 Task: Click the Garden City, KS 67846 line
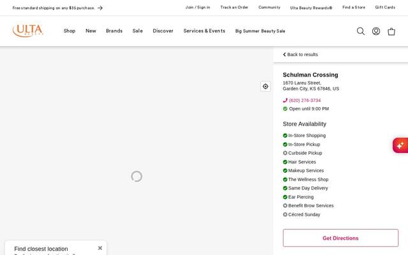311,89
